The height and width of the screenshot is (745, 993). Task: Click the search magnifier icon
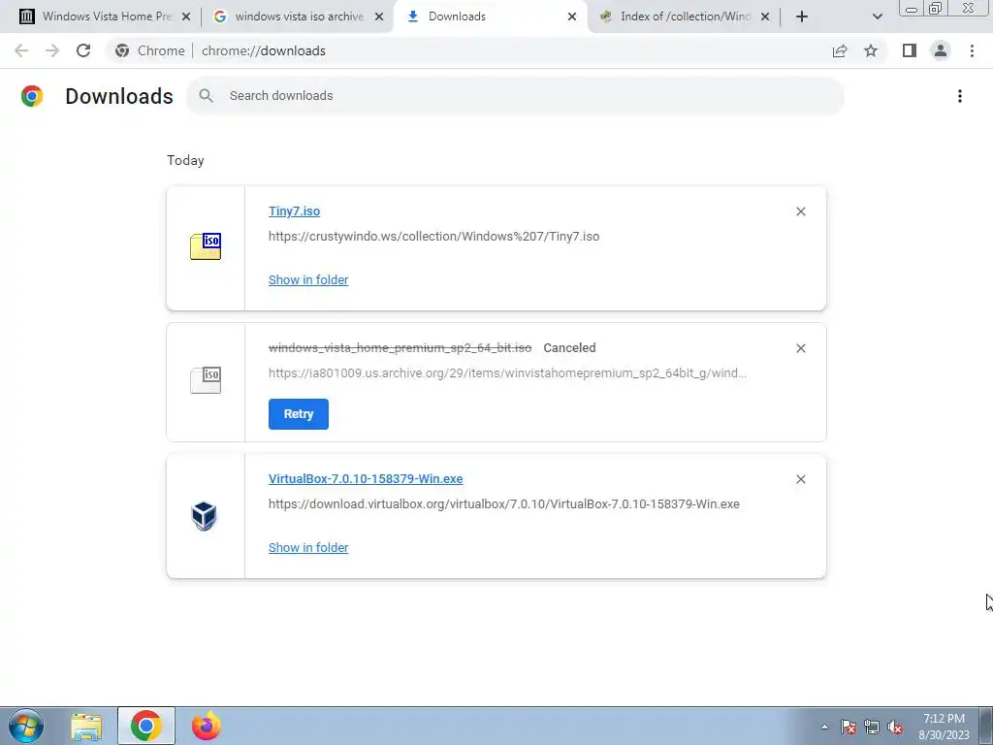click(x=206, y=96)
